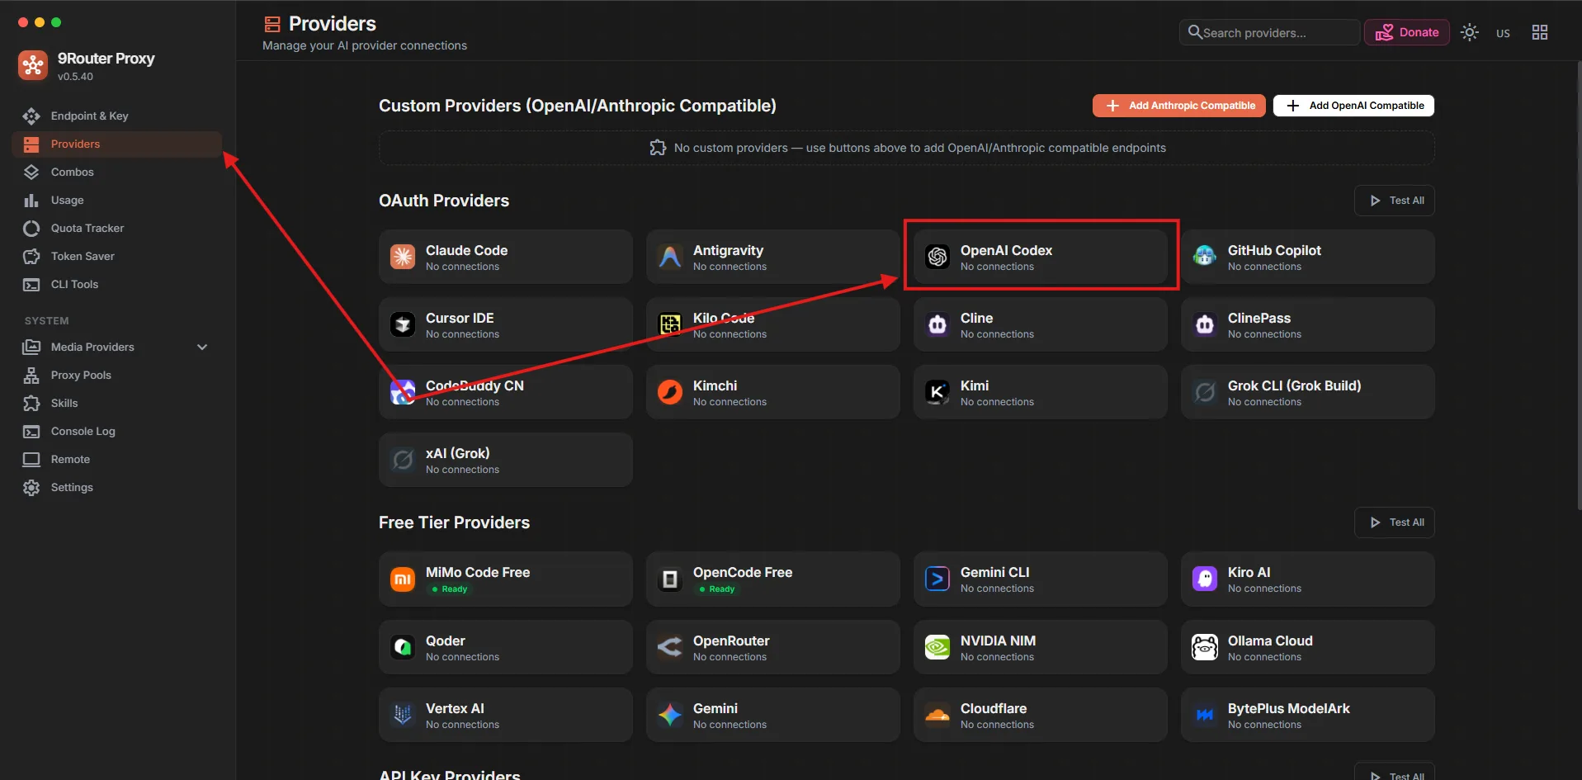Click the Ollama Cloud provider name
Screen dimensions: 1582x780
1270,641
